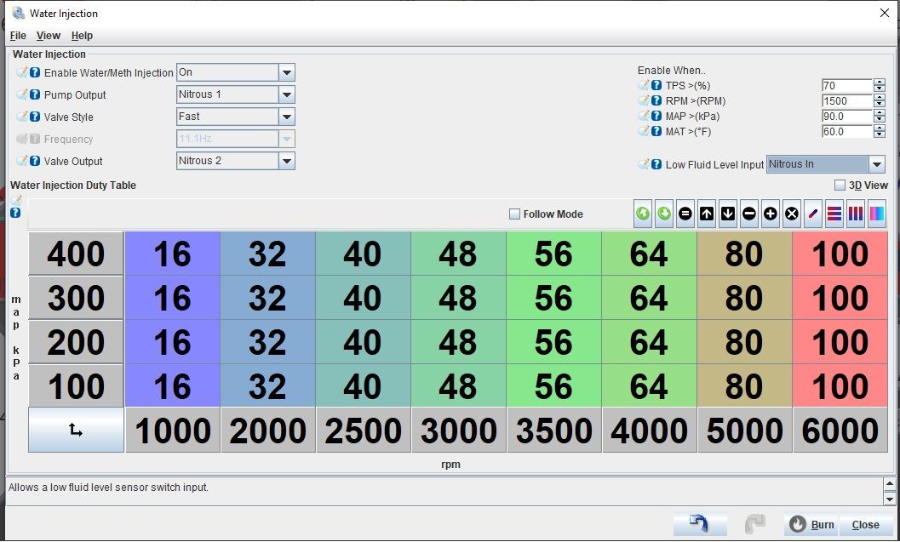Click the multiply (X) circle table icon
900x542 pixels.
[x=792, y=214]
